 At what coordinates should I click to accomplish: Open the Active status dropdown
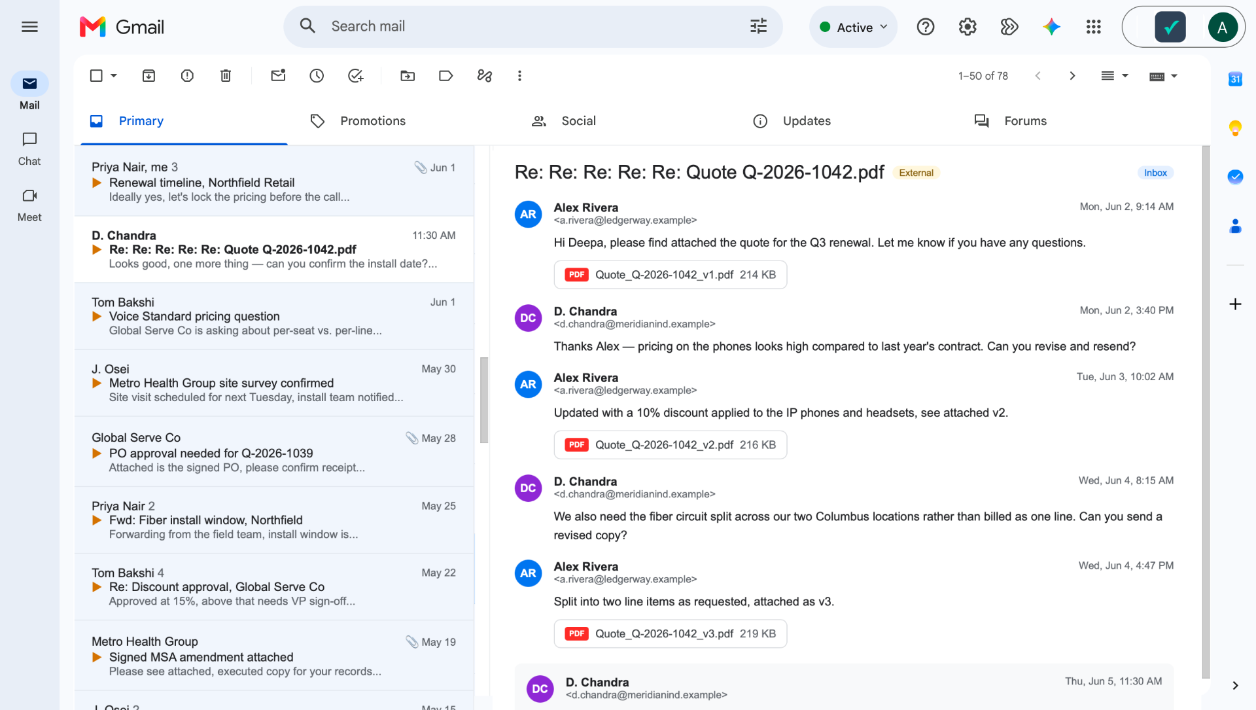click(853, 27)
